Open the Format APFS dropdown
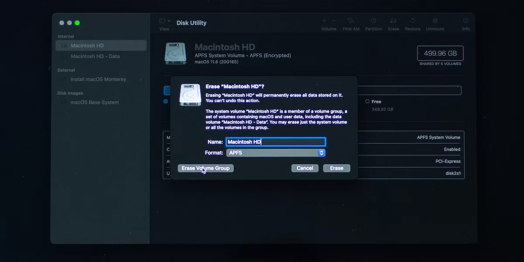This screenshot has height=262, width=524. [276, 153]
